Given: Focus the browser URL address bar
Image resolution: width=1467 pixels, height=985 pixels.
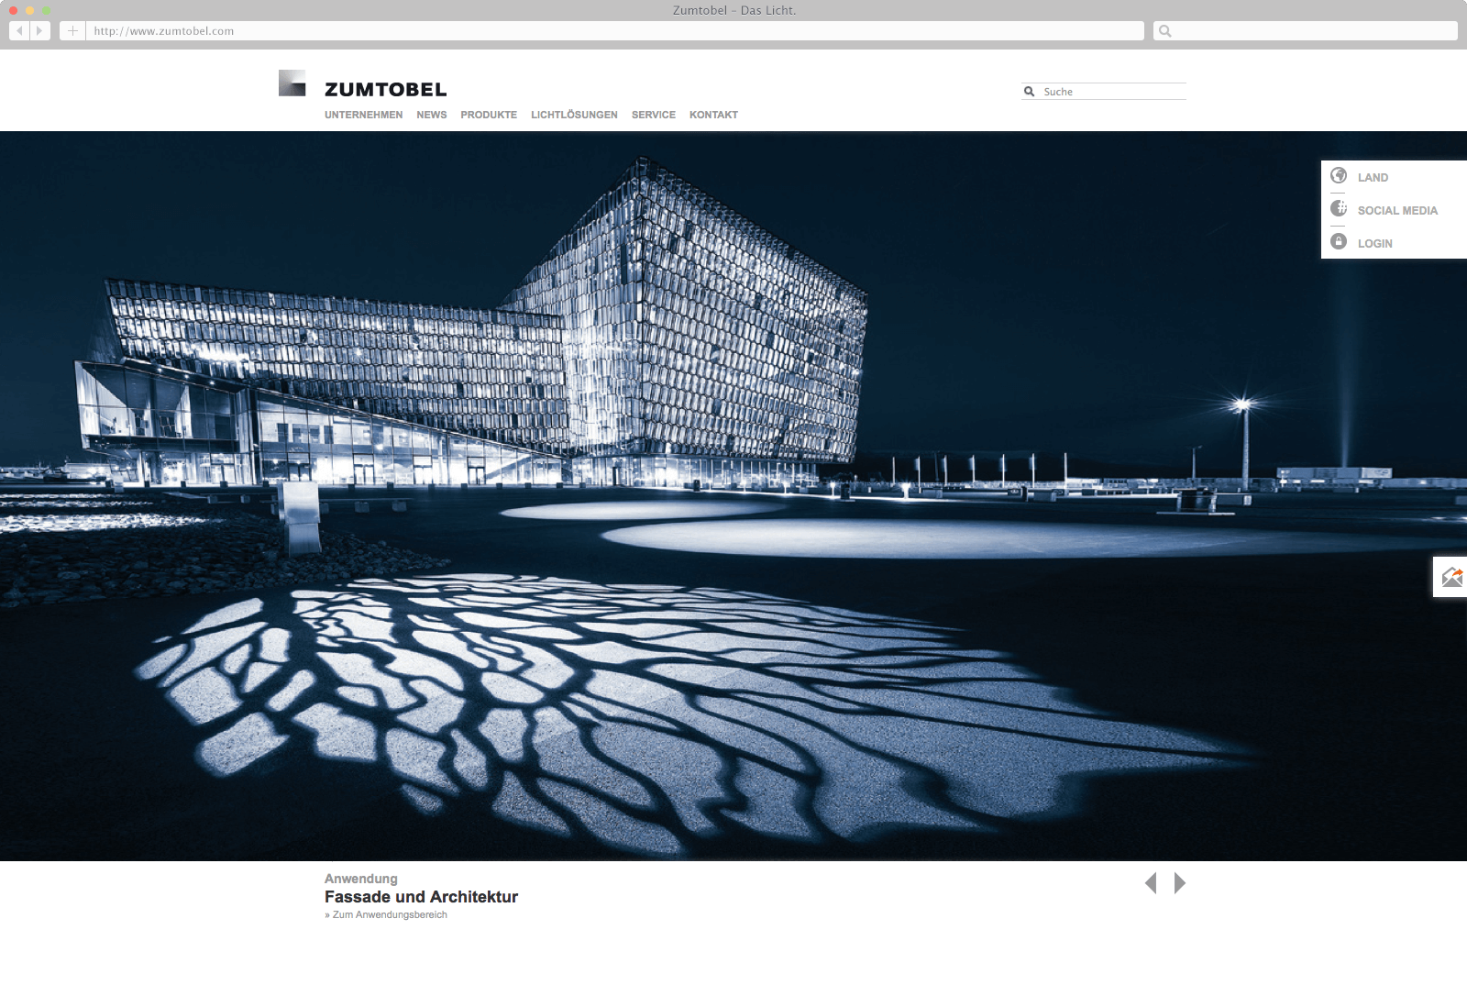Looking at the screenshot, I should click(x=615, y=31).
